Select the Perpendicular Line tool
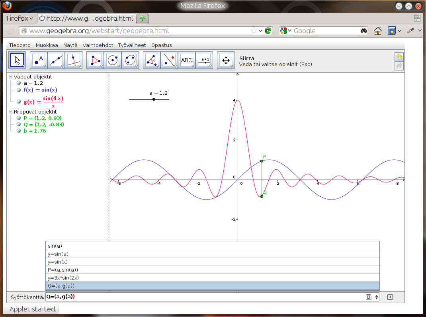 tap(73, 60)
